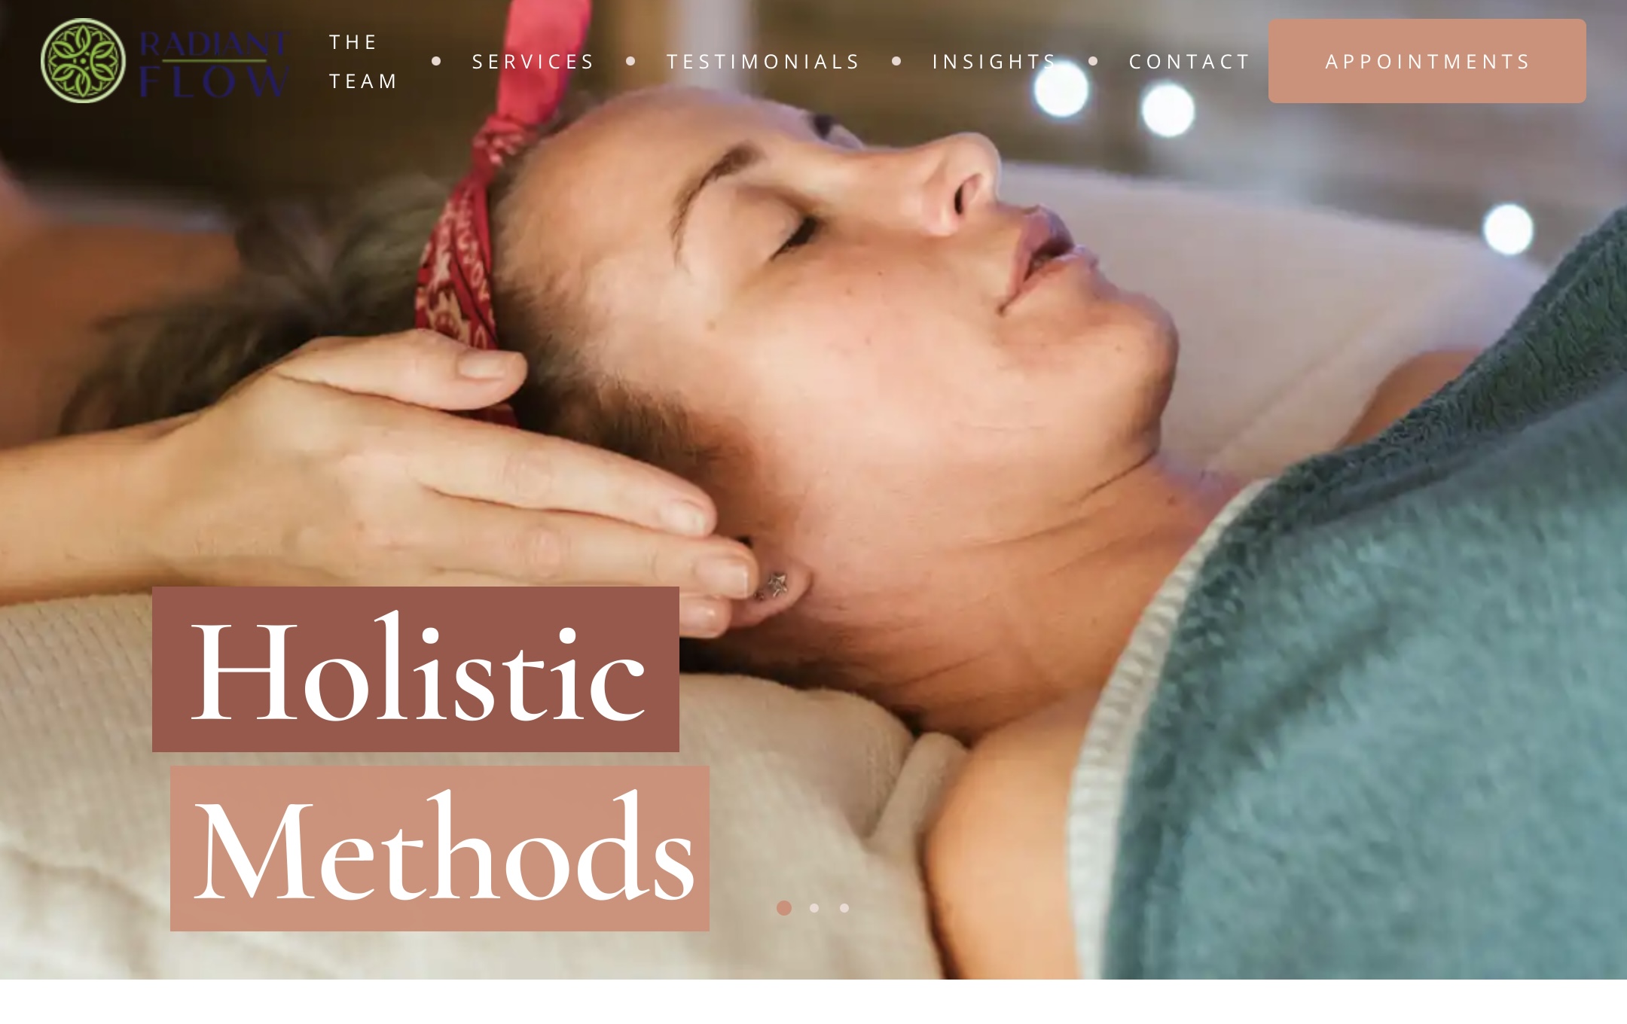Click the Radiant Flow wordmark
1627x1024 pixels.
click(x=214, y=63)
